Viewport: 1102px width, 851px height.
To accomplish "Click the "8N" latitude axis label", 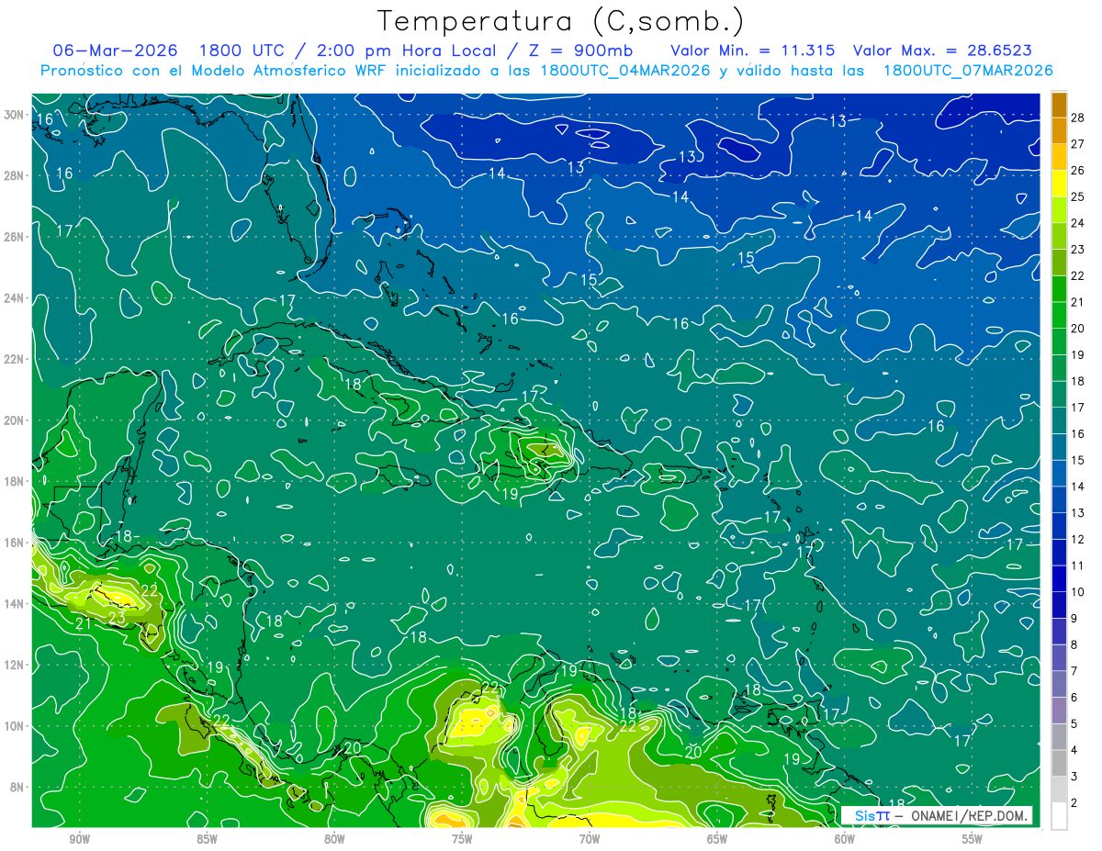I will click(17, 787).
